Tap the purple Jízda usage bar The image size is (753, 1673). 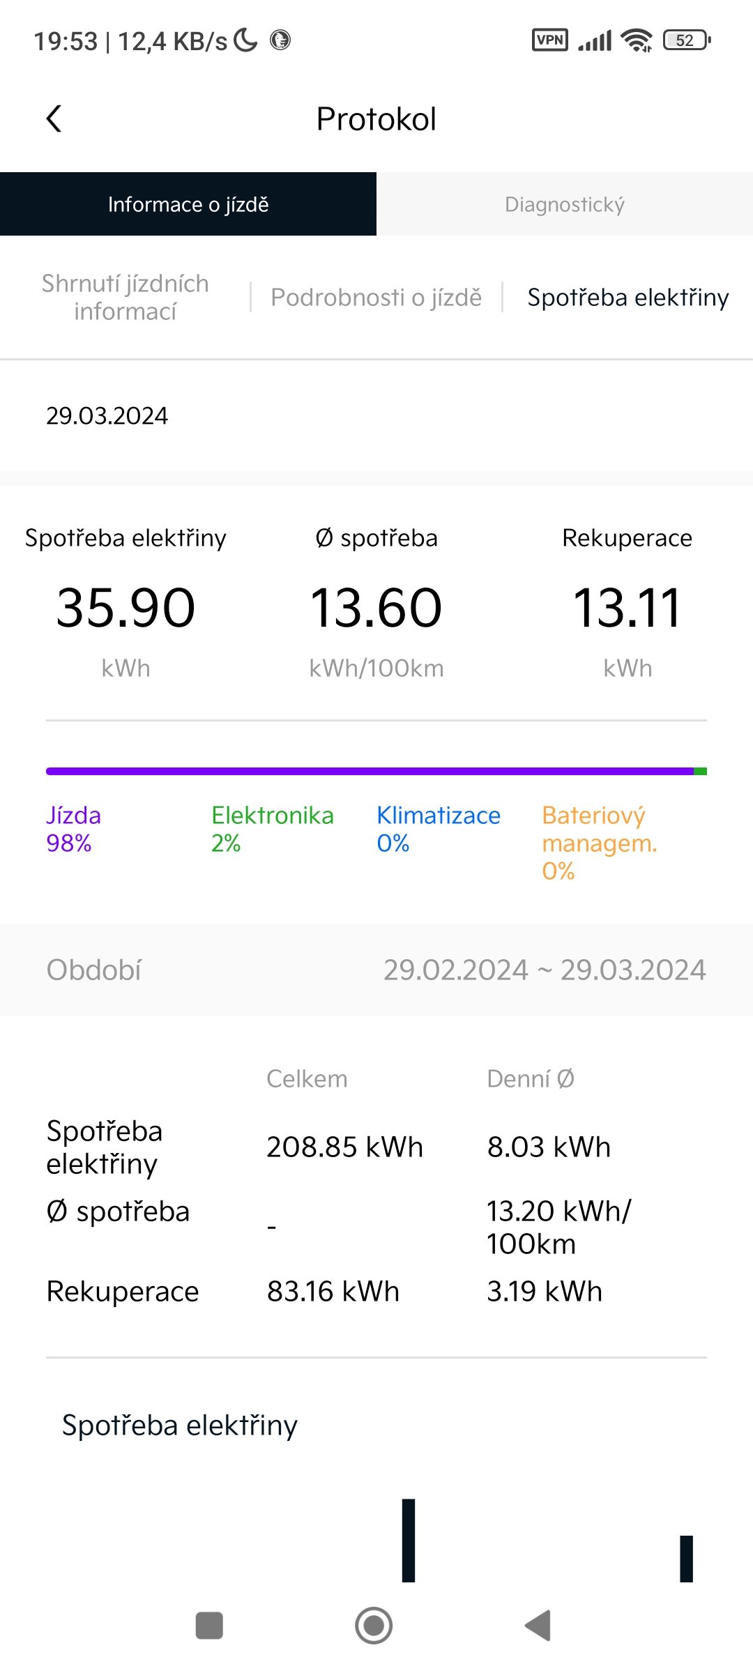point(370,771)
